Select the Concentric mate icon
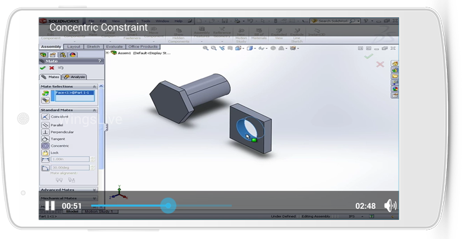 [x=45, y=146]
